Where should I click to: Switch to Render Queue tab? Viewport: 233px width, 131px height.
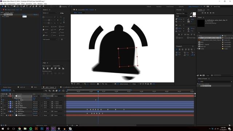click(x=7, y=87)
